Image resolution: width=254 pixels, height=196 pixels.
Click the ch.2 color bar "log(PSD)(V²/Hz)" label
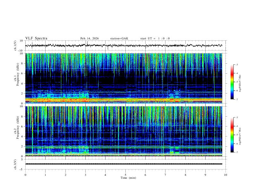click(x=240, y=136)
